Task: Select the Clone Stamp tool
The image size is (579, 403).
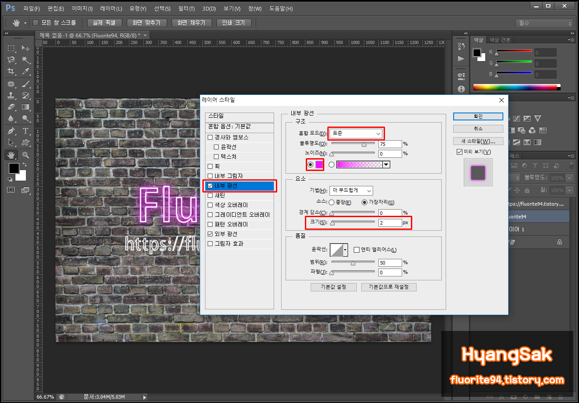Action: (x=11, y=95)
